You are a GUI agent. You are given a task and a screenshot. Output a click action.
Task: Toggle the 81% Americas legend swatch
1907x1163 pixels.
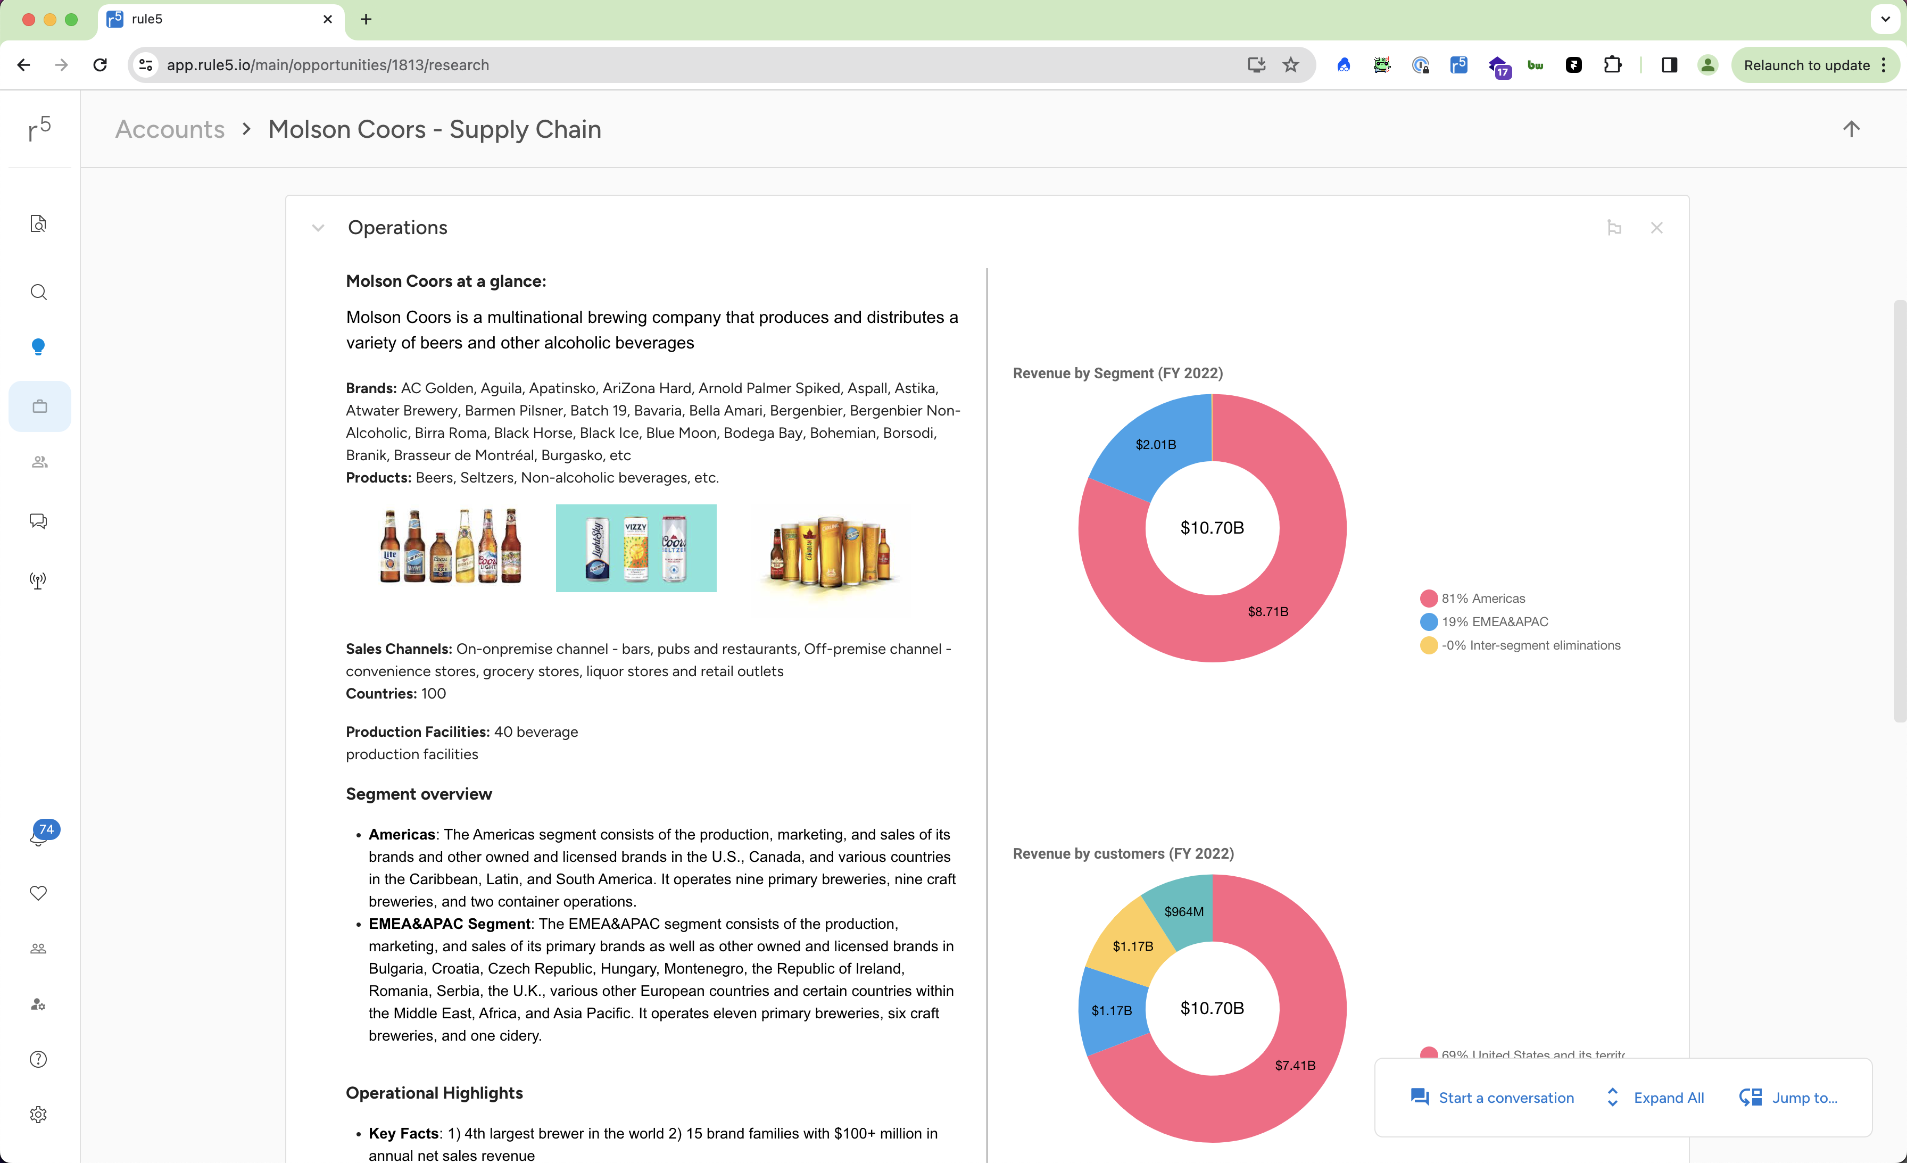[1429, 598]
